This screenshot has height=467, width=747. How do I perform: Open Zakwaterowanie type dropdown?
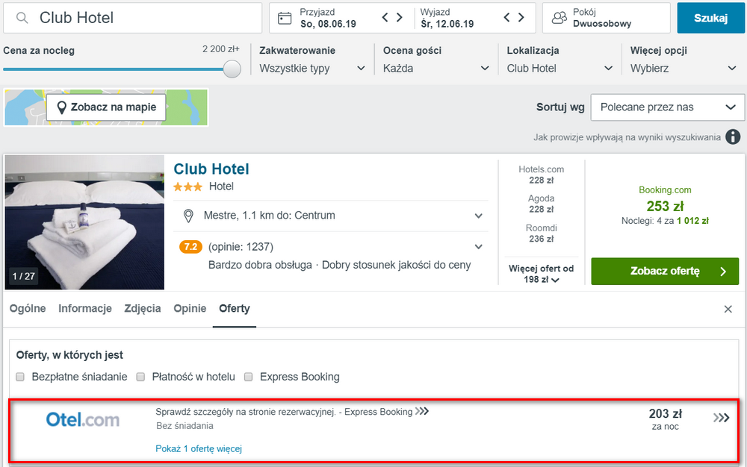312,69
